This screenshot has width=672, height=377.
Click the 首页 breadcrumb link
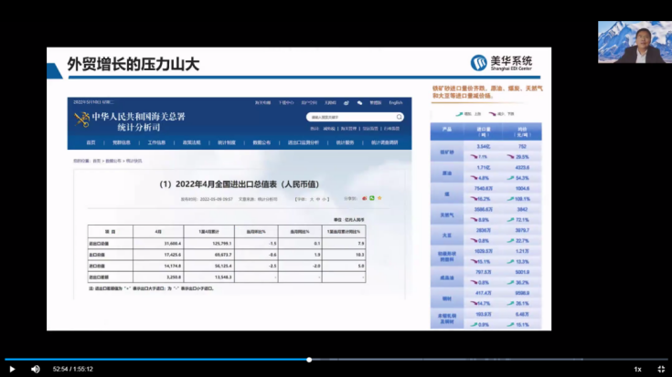point(96,161)
